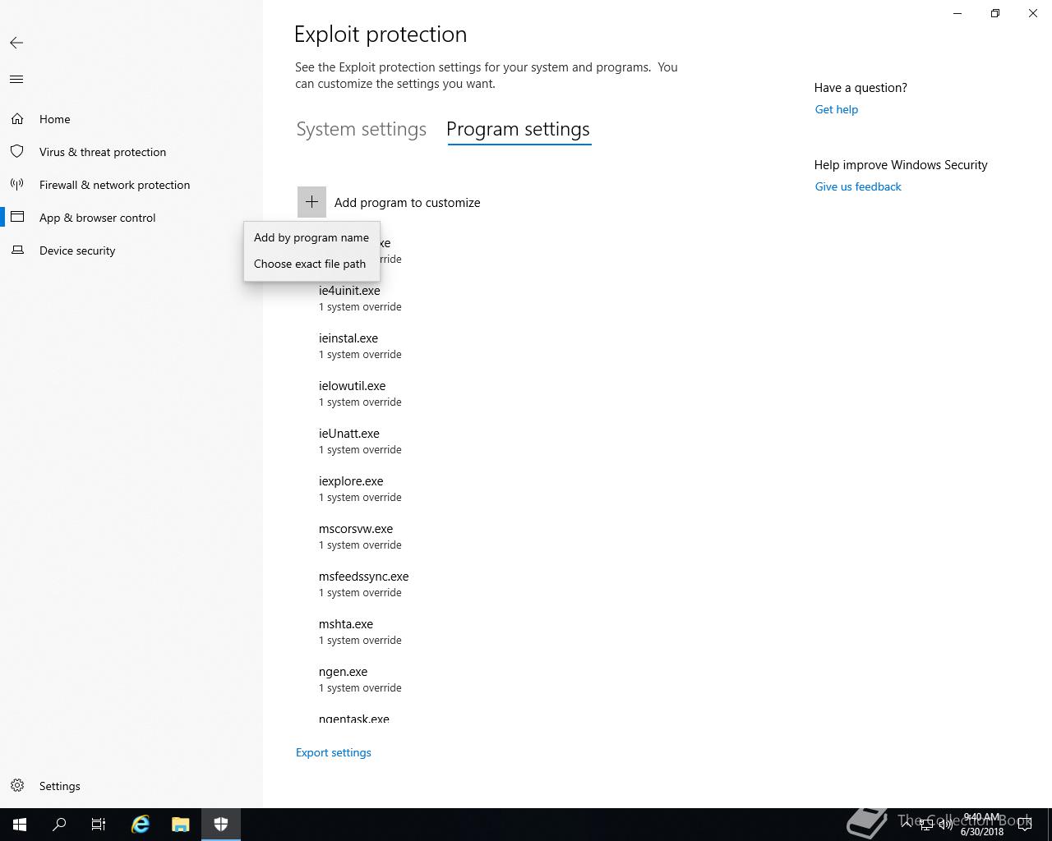The image size is (1052, 841).
Task: Click Add program to customize label
Action: point(408,202)
